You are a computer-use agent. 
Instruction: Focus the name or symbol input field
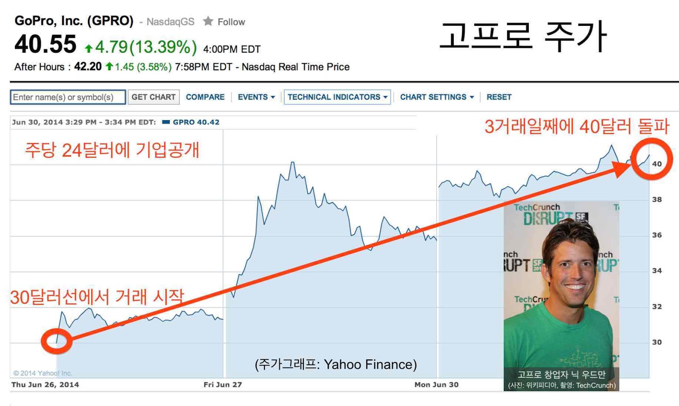click(68, 97)
